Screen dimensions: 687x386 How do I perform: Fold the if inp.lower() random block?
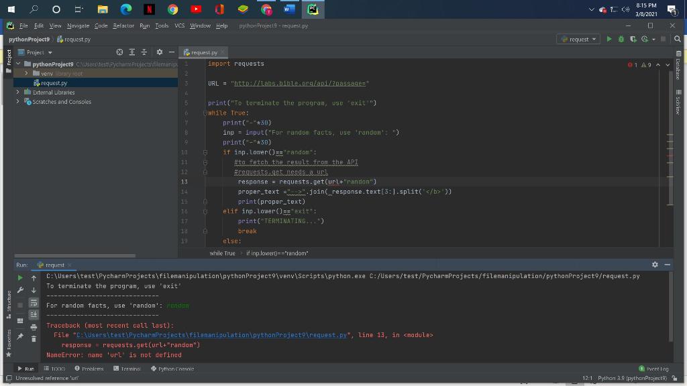(205, 152)
